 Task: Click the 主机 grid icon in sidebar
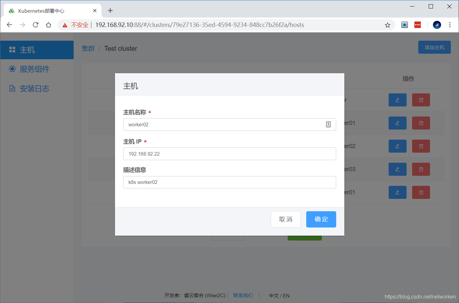pyautogui.click(x=12, y=50)
